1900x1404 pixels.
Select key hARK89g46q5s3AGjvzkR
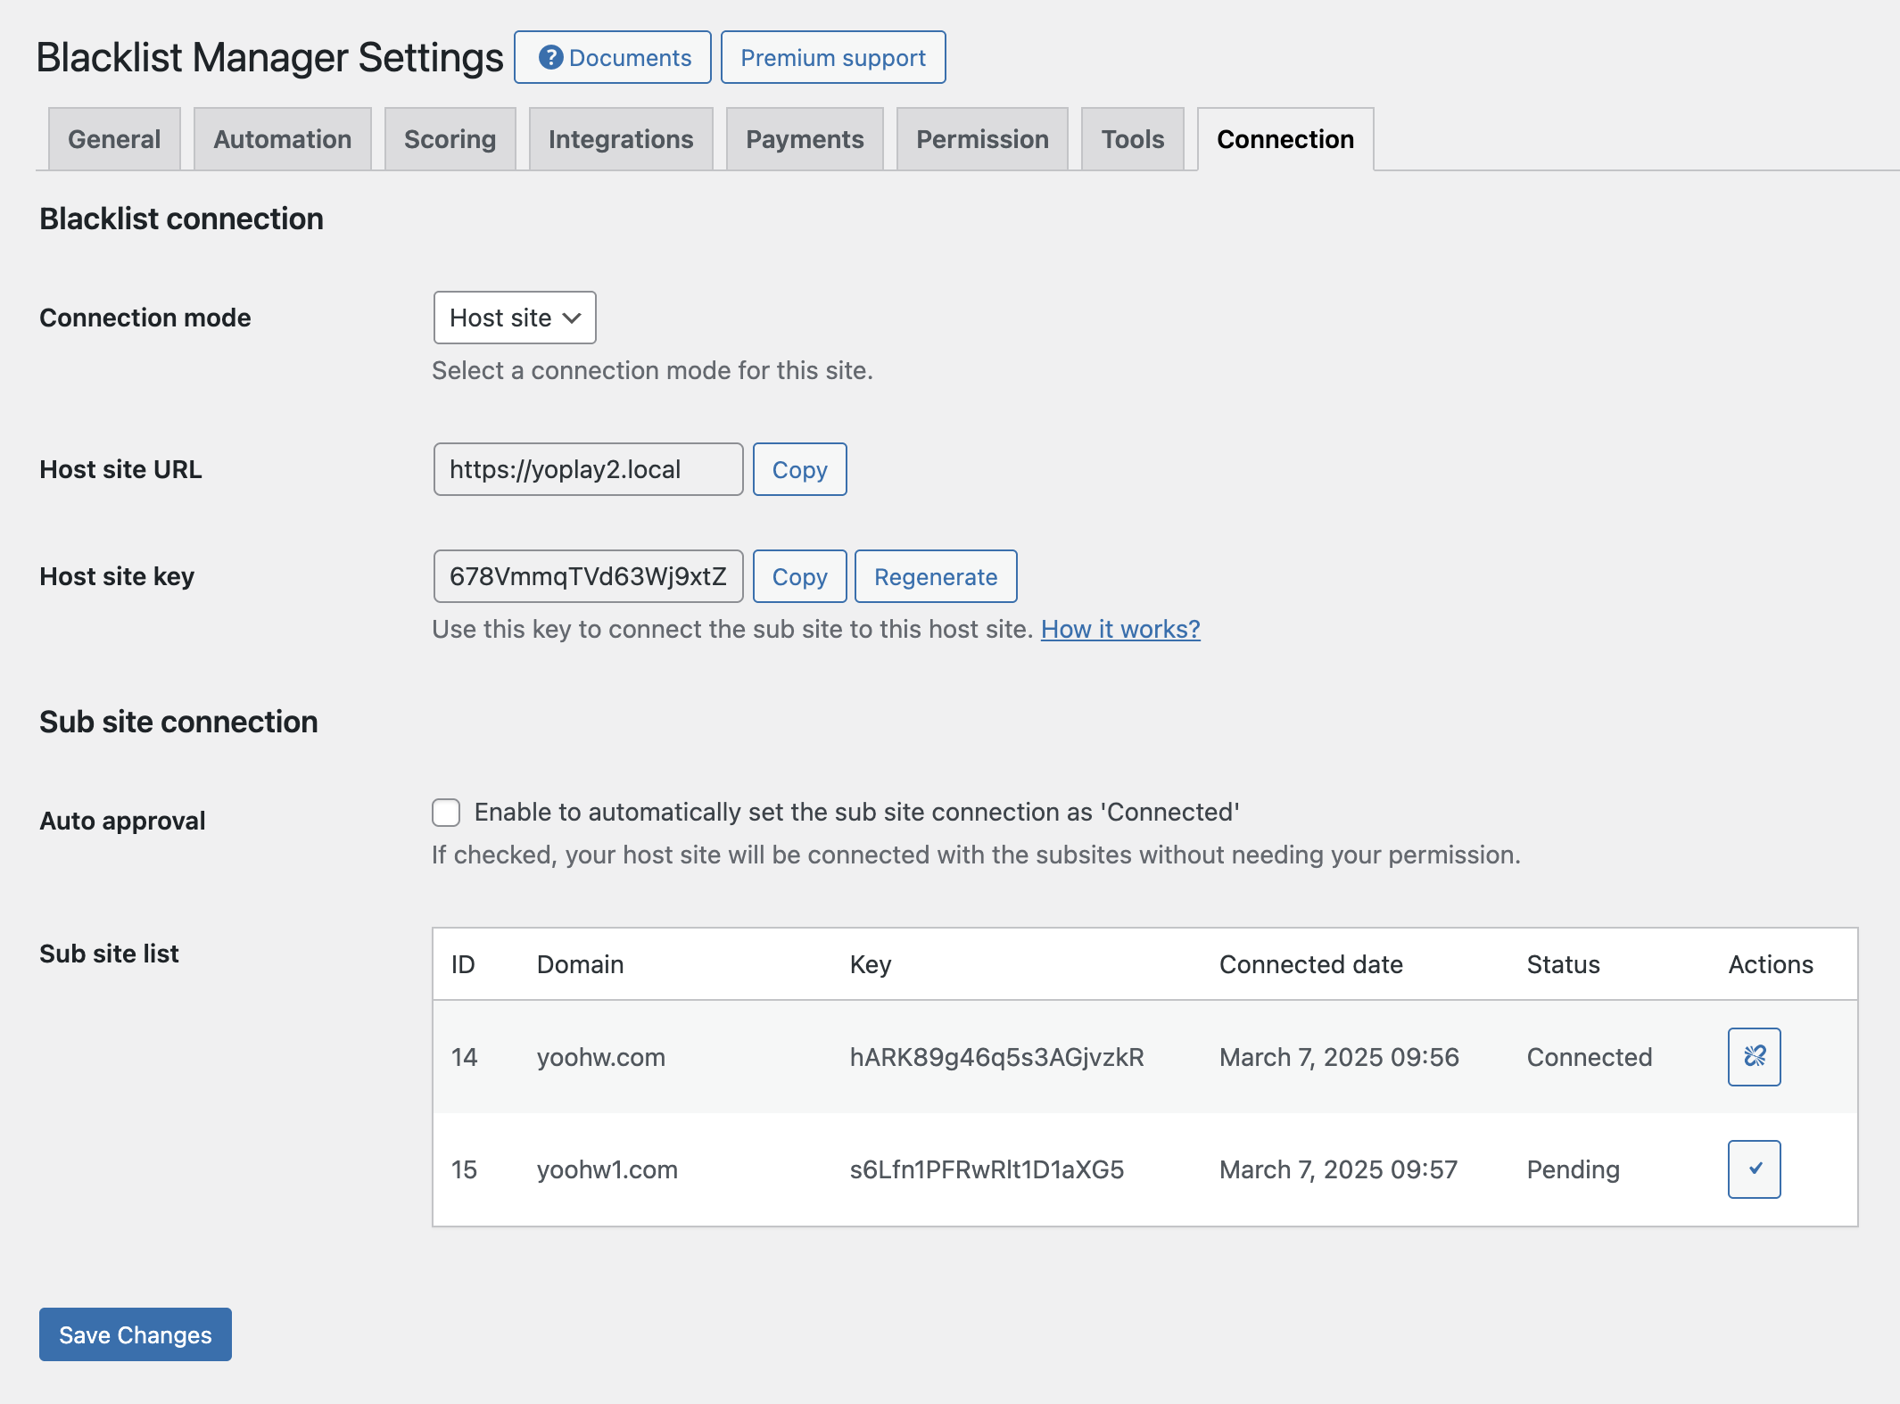coord(996,1057)
